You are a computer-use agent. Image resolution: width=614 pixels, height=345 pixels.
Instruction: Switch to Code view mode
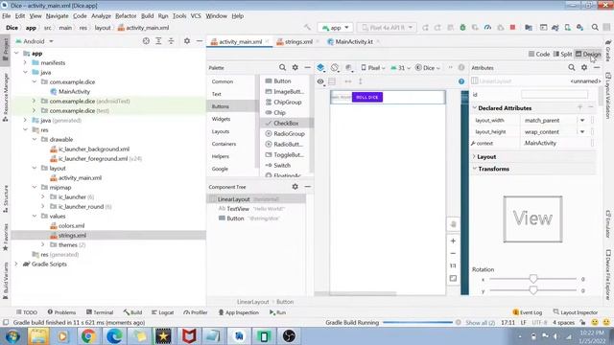(x=539, y=54)
